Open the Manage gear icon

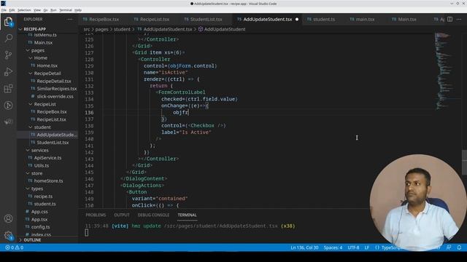[8, 236]
